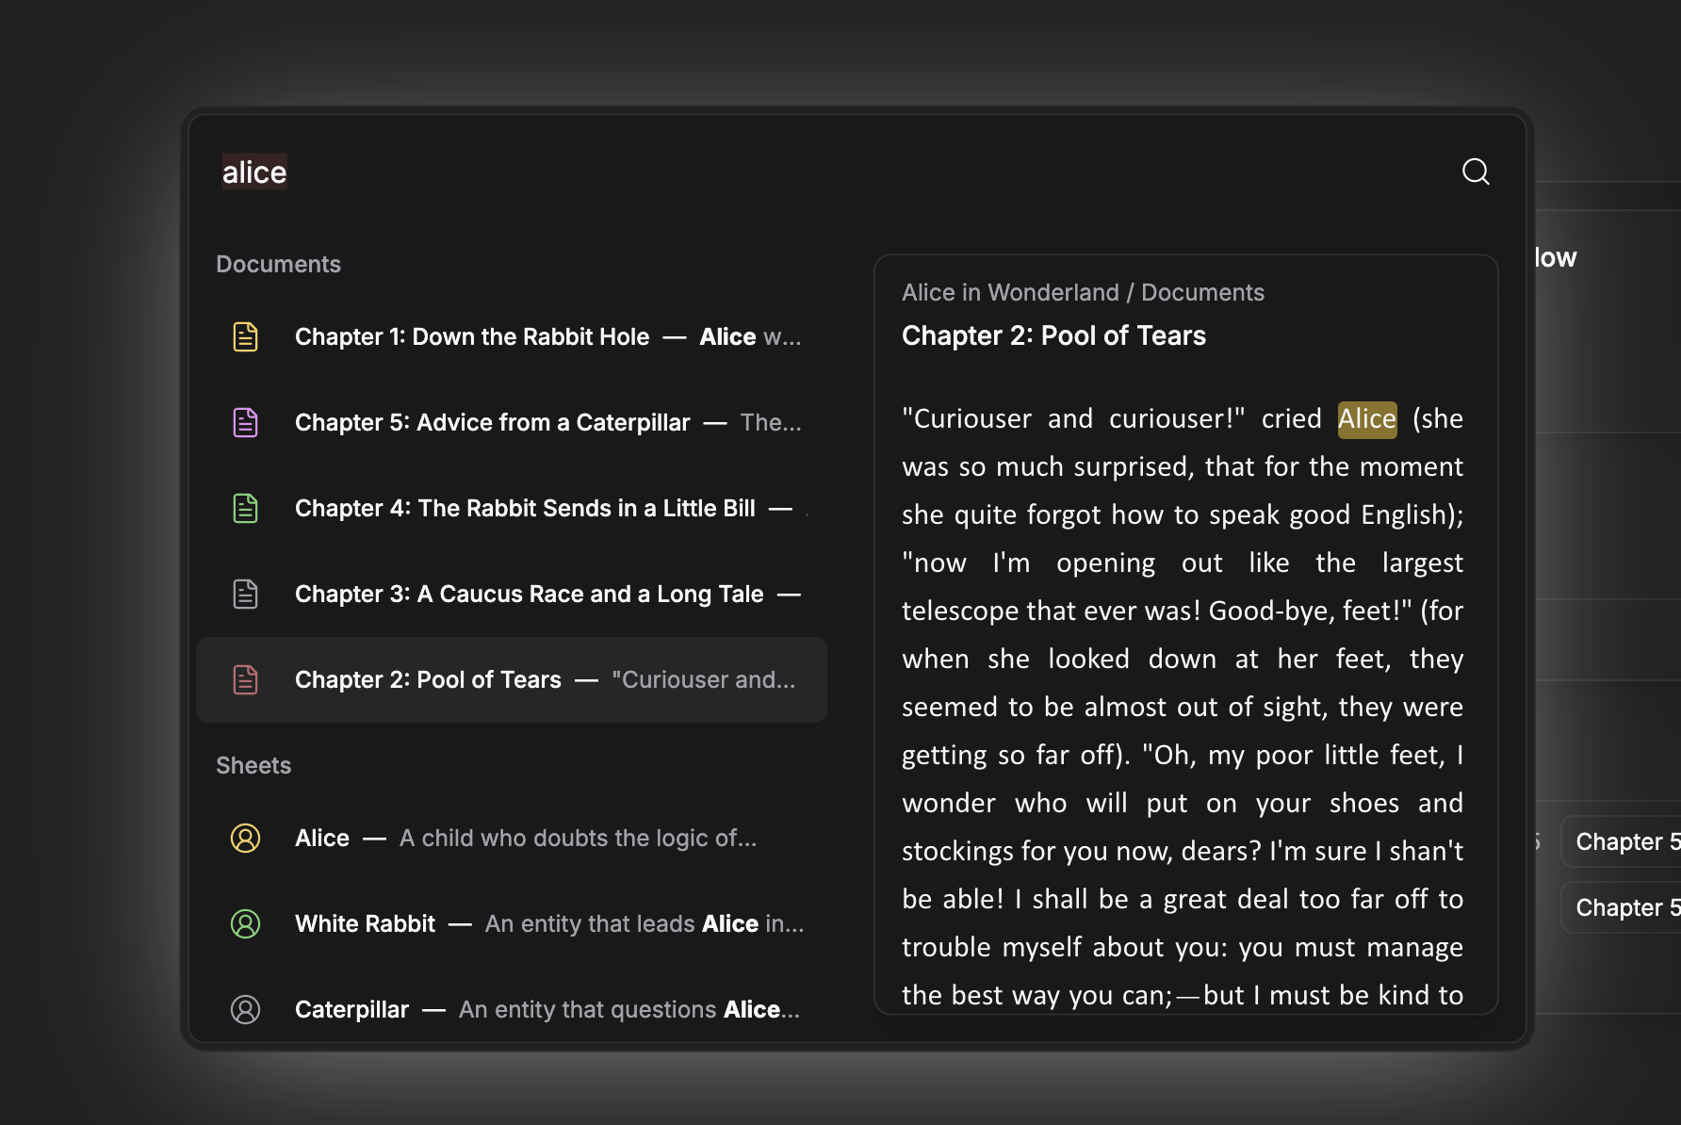Focus the search field containing "alice"

(829, 172)
